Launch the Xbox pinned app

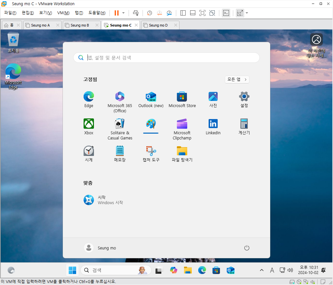point(89,127)
